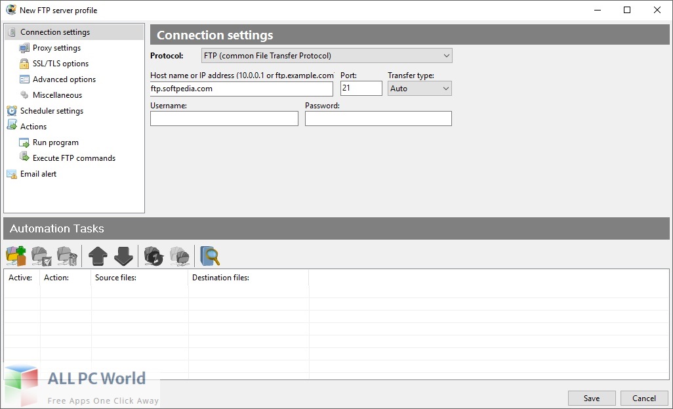Focus the Password input field
Screen dimensions: 673x409
click(x=378, y=119)
